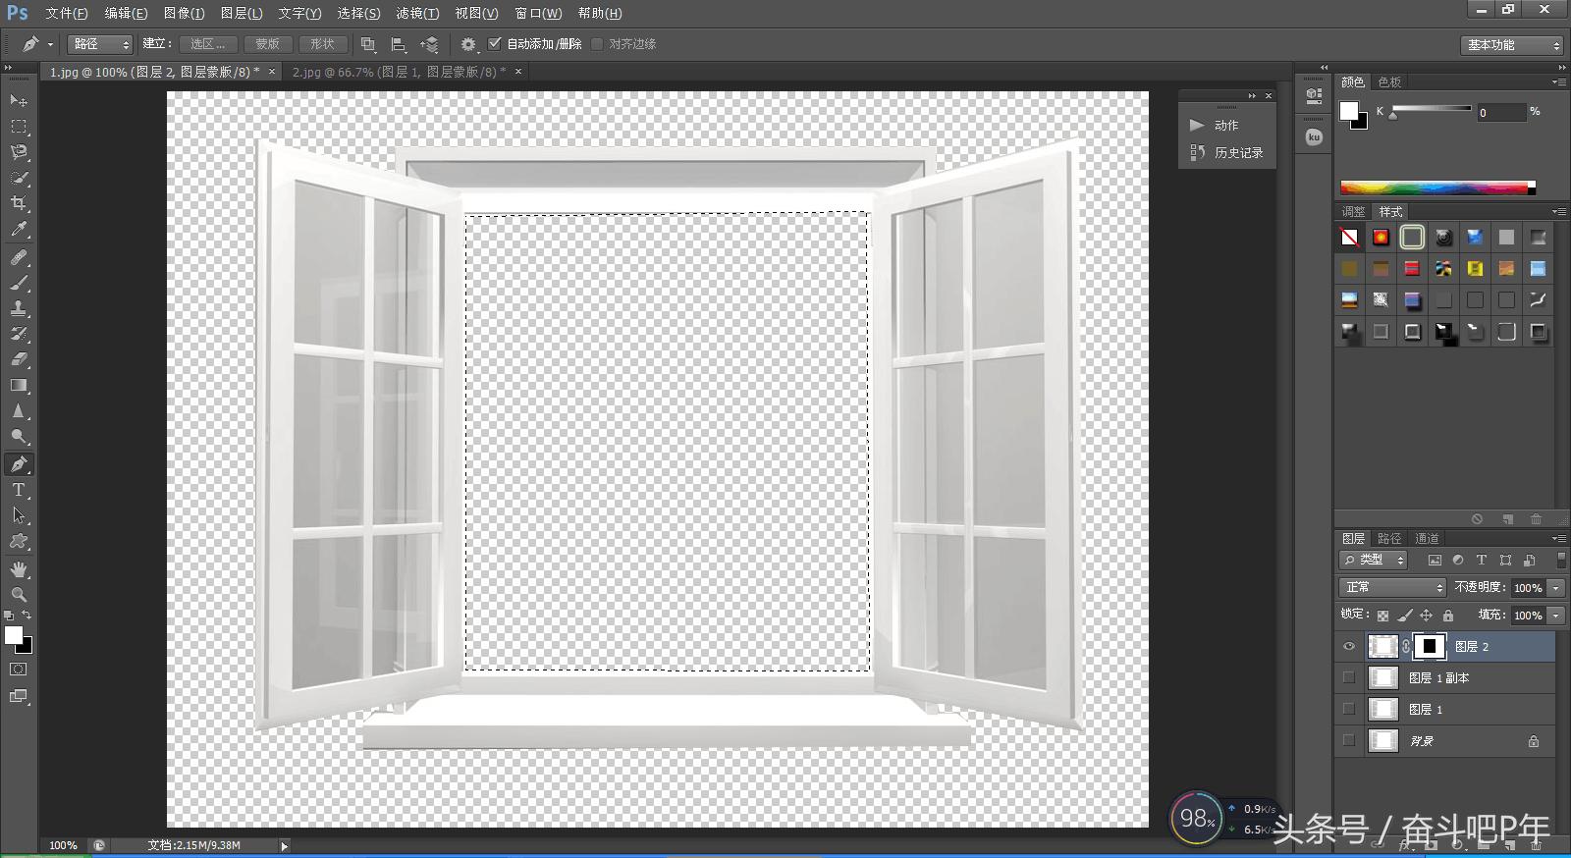Uncheck the 自动添加/删除 checkbox
This screenshot has width=1571, height=858.
pos(495,44)
